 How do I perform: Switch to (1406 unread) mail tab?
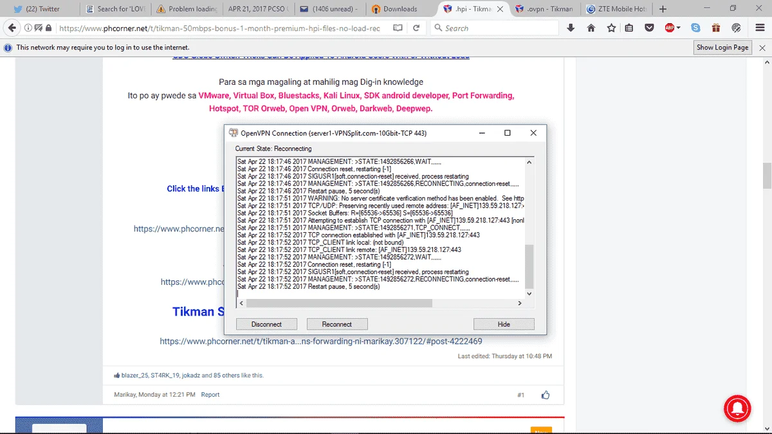pyautogui.click(x=329, y=9)
